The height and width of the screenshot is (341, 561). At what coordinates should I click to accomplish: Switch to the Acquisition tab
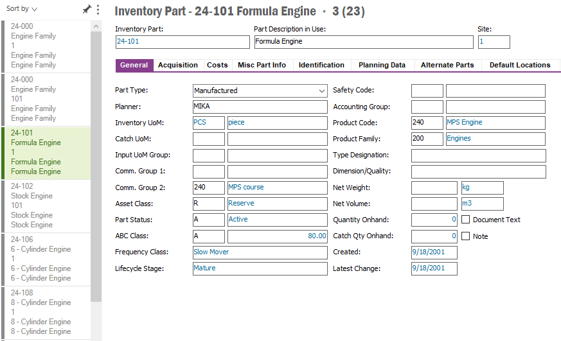click(178, 65)
